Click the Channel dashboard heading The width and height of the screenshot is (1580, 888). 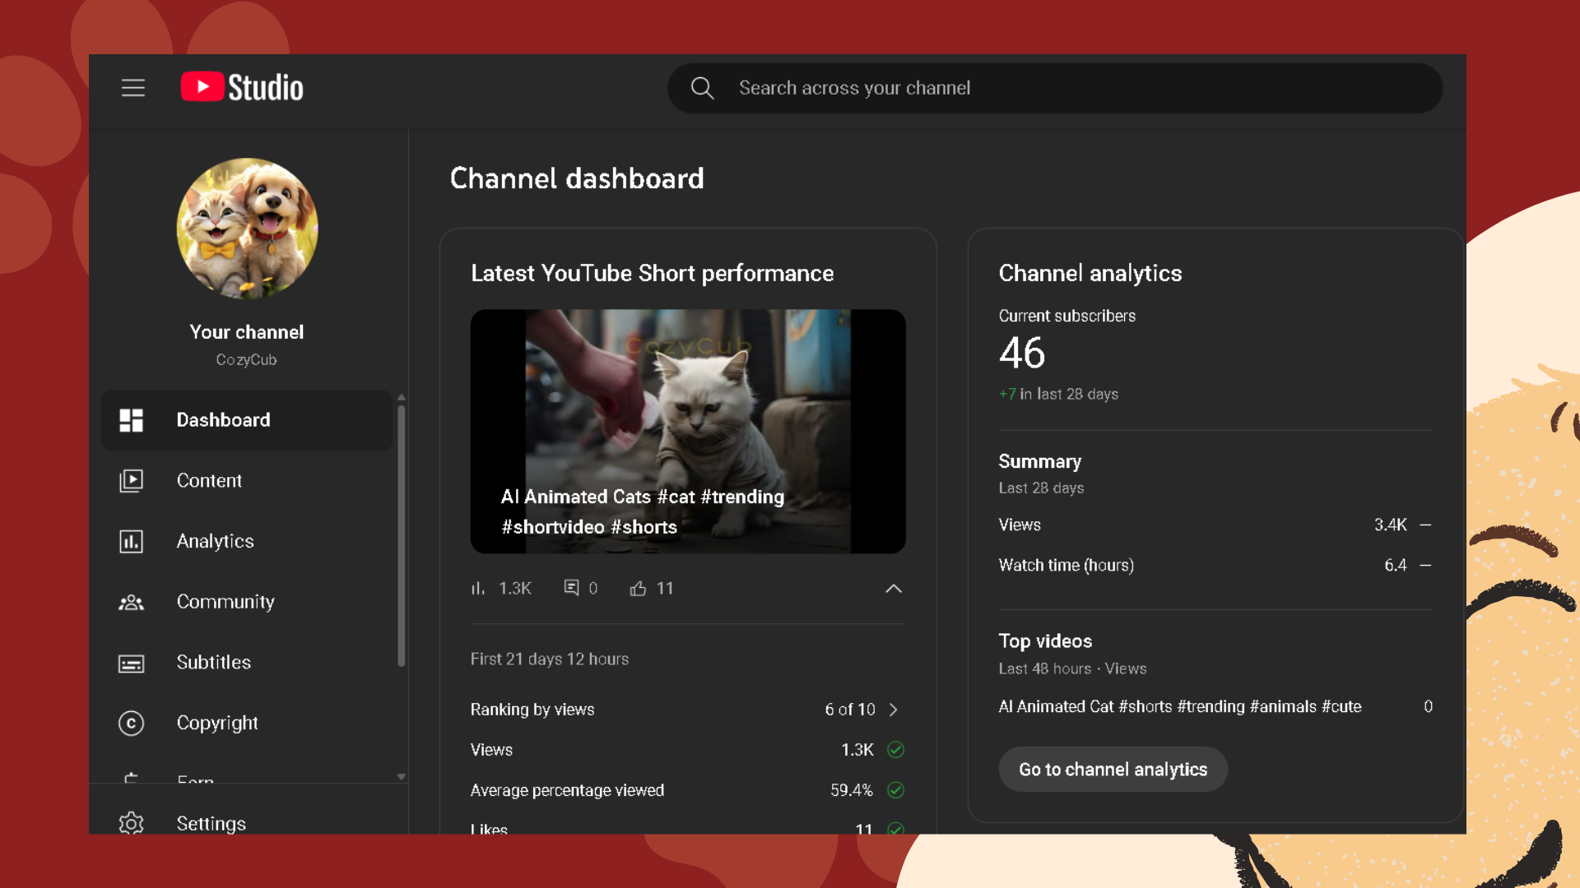[x=577, y=178]
